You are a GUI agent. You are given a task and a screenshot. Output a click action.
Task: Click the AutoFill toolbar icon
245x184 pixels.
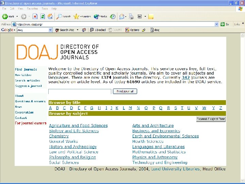pyautogui.click(x=110, y=30)
